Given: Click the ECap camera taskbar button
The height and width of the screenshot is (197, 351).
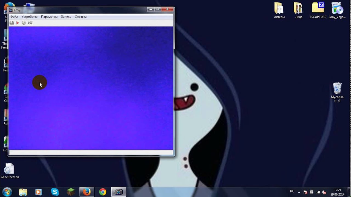Looking at the screenshot, I should coord(118,192).
